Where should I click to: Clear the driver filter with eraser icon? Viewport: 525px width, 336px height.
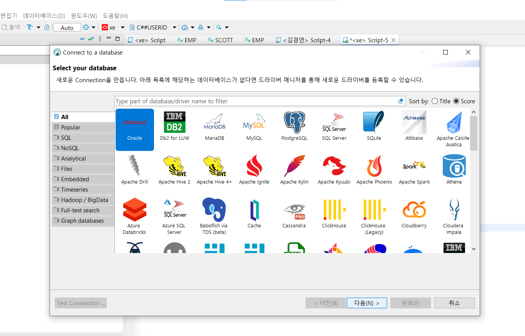pyautogui.click(x=401, y=101)
